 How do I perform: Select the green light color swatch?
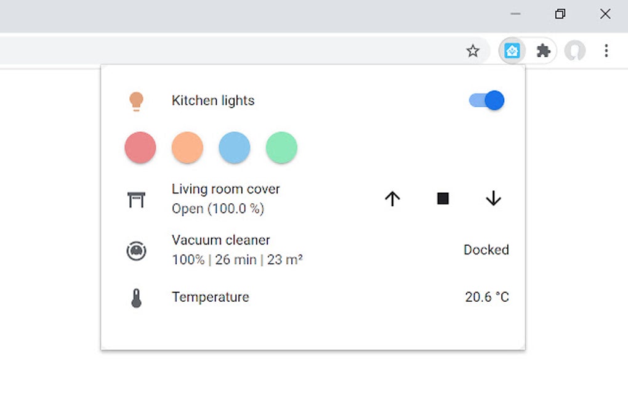(x=281, y=148)
